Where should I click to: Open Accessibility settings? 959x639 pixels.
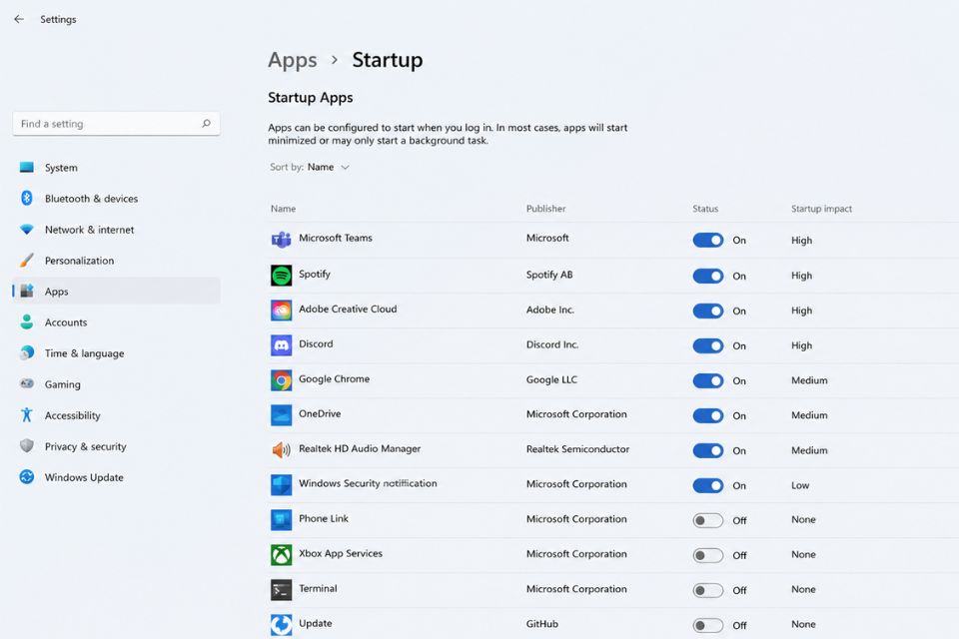(116, 415)
